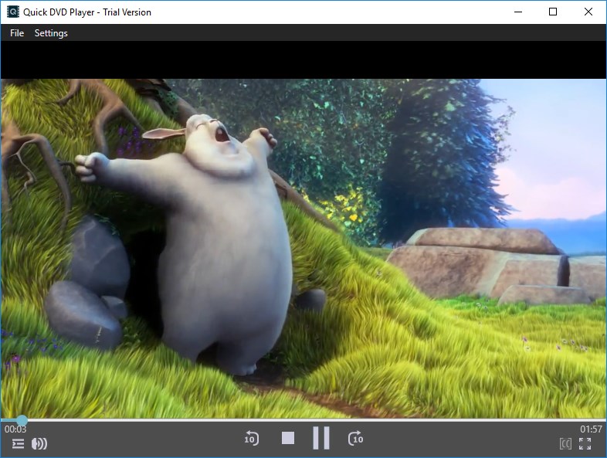
Task: Pause the video
Action: tap(321, 438)
